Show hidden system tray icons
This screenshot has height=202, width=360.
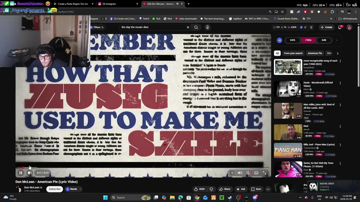[x=300, y=198]
